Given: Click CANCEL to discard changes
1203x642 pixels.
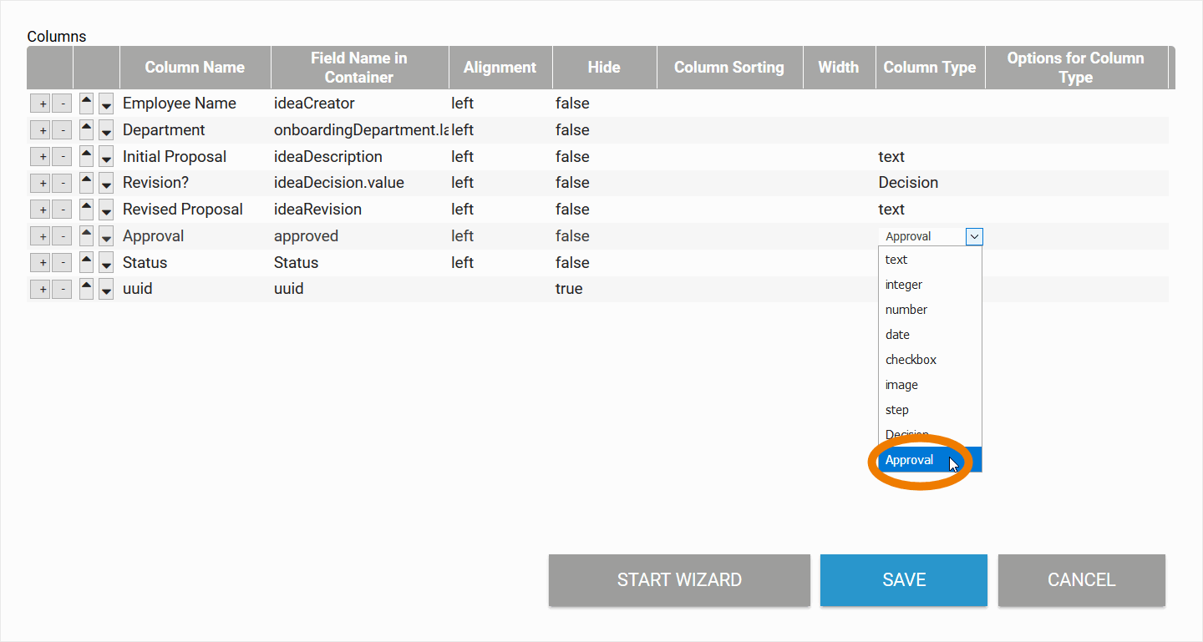Looking at the screenshot, I should (1081, 579).
